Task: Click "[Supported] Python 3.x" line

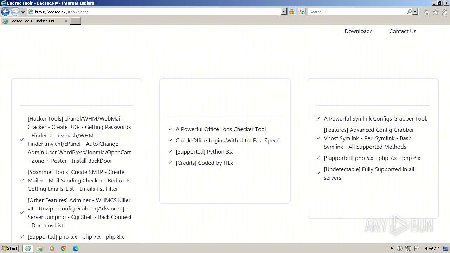Action: click(204, 151)
